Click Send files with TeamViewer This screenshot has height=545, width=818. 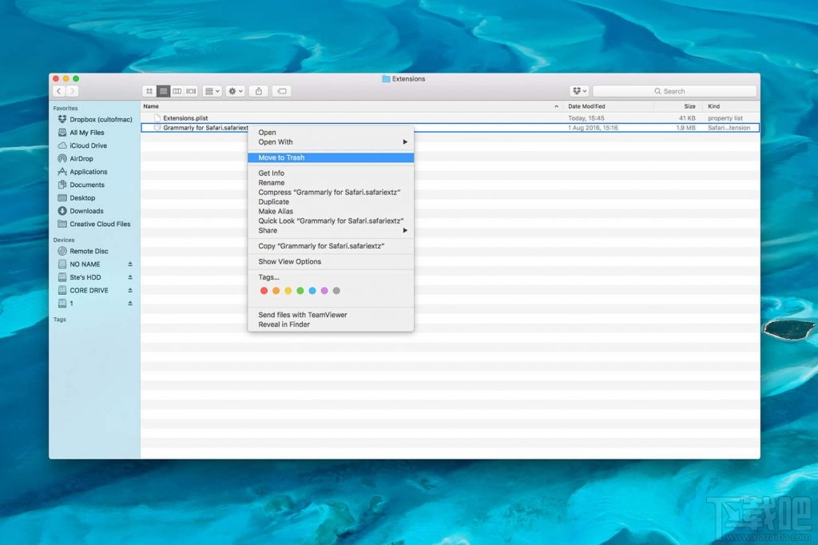[x=302, y=315]
